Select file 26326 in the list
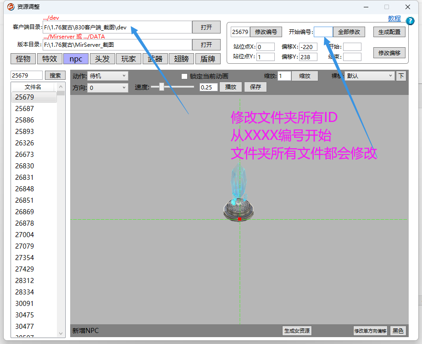The image size is (422, 344). 25,143
